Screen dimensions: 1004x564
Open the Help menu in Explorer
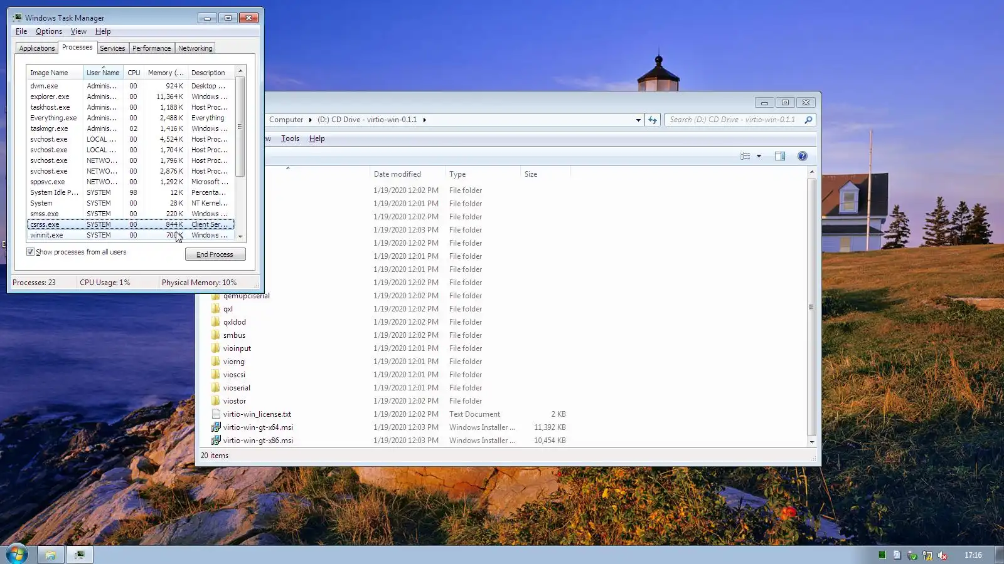pos(317,138)
